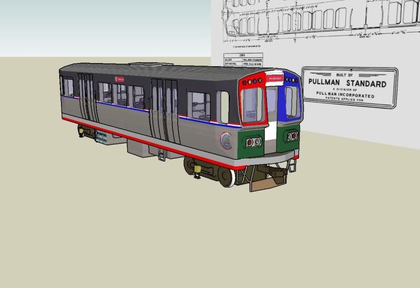
Task: Click the middle double doors on the train's side
Action: point(164,111)
